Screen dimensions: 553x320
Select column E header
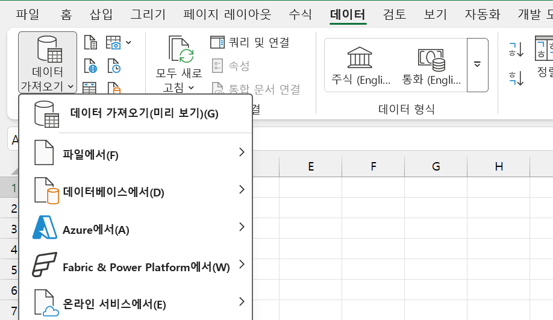[311, 166]
